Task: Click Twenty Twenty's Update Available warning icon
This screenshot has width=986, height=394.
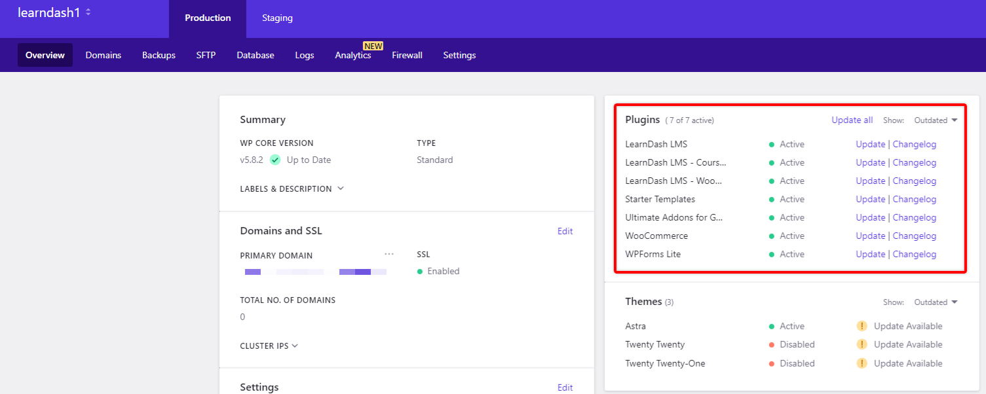Action: tap(863, 344)
